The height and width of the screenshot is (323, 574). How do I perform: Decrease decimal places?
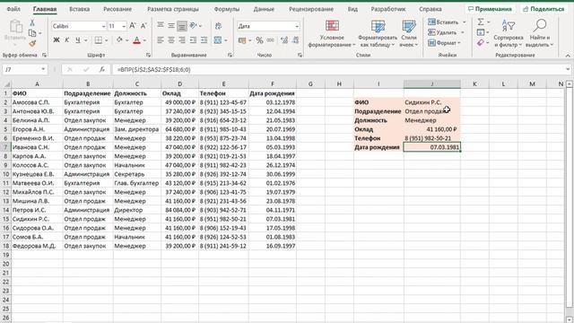pyautogui.click(x=295, y=39)
